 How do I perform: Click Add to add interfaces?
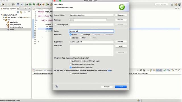click(121, 46)
